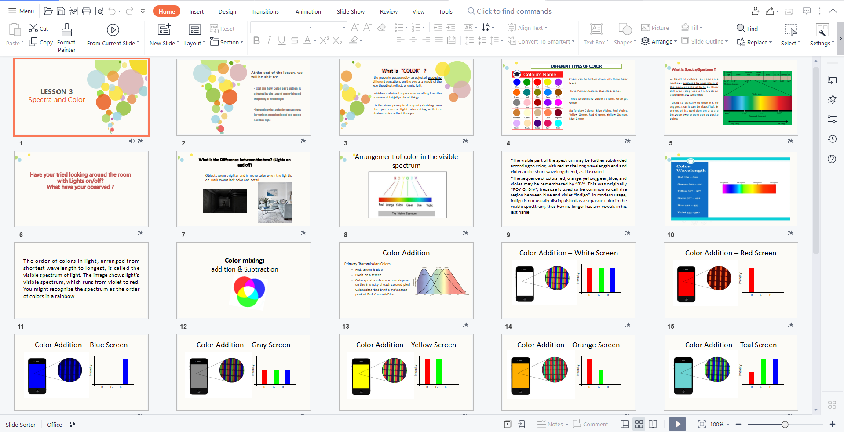844x432 pixels.
Task: Start slideshow with status bar play button
Action: coord(677,424)
